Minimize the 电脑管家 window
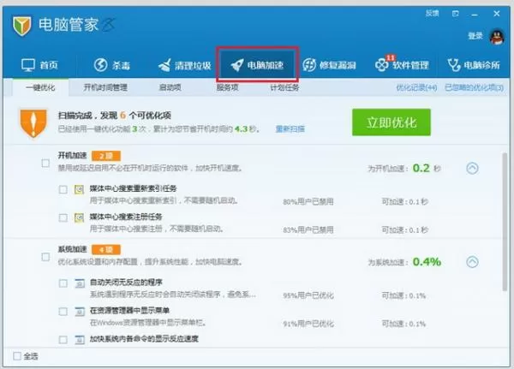The width and height of the screenshot is (514, 369). (x=475, y=15)
